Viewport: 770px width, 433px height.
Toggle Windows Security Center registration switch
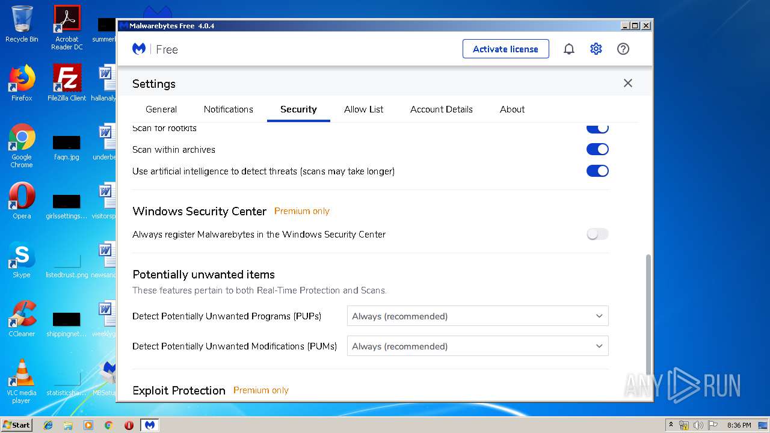(597, 234)
